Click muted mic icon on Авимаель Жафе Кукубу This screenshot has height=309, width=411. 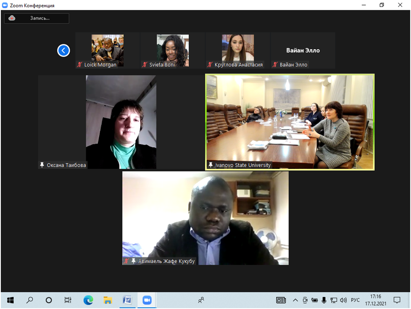click(126, 261)
